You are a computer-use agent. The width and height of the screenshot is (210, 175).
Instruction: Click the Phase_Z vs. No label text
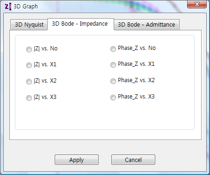(137, 48)
